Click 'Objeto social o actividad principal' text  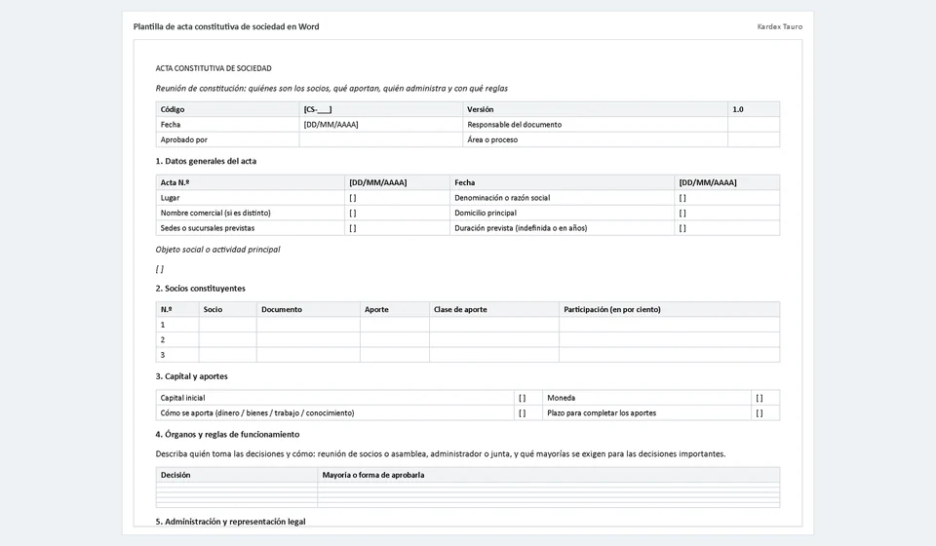pos(217,250)
